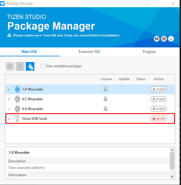Select the wearable watch platform filter icon

tap(30, 66)
